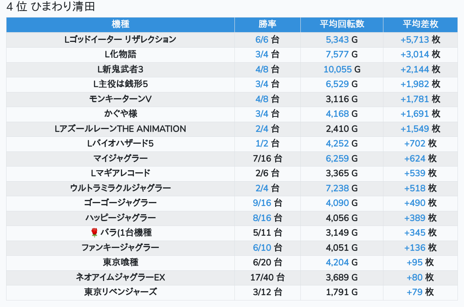Click the 4位 ひまわり清田 heading

pyautogui.click(x=50, y=7)
